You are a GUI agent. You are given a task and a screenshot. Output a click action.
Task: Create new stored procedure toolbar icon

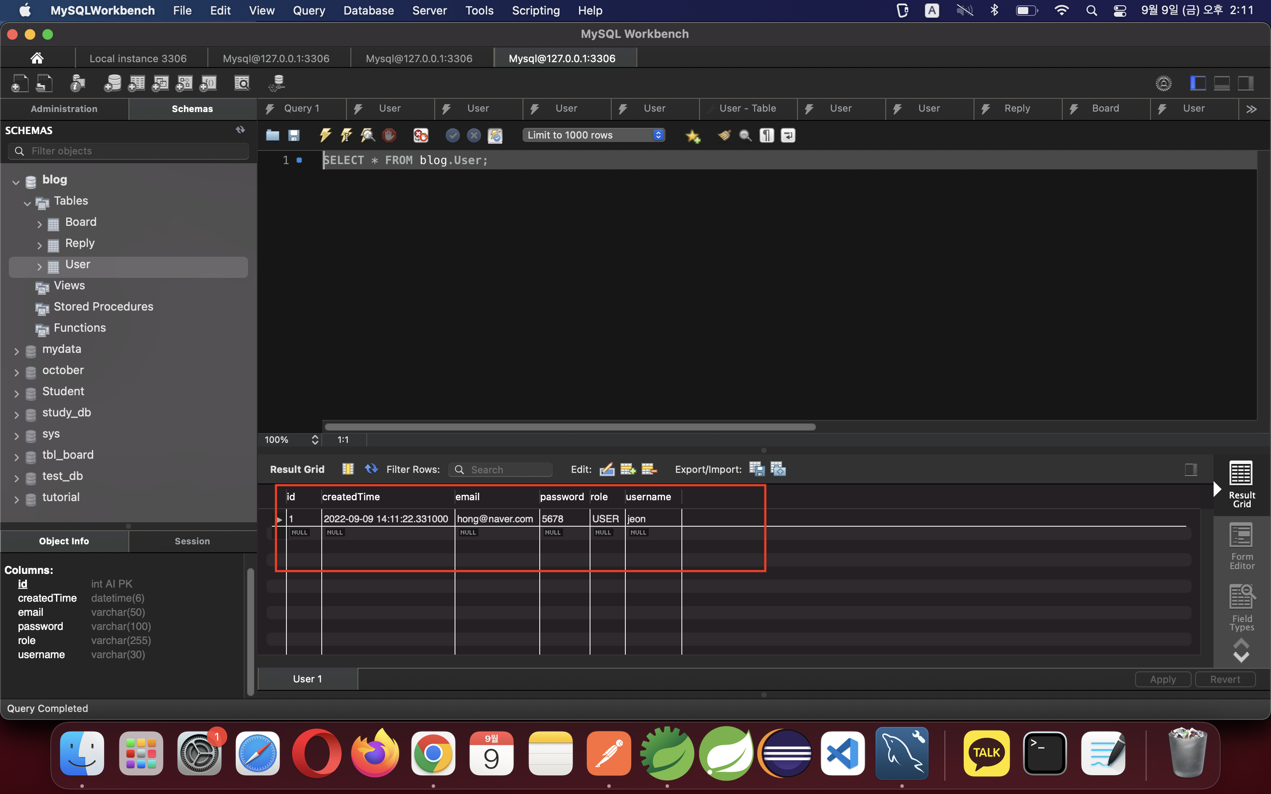[x=184, y=83]
